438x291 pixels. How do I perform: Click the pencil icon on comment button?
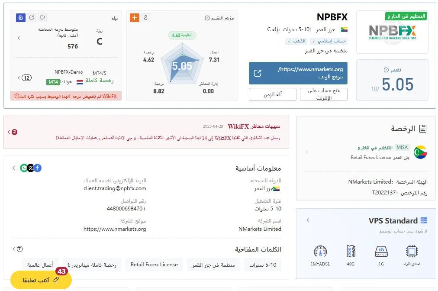(56, 280)
